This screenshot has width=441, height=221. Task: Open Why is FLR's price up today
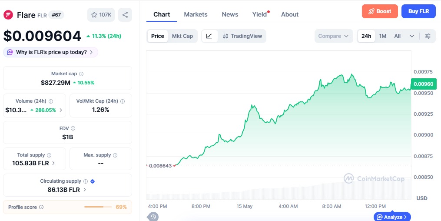(51, 52)
